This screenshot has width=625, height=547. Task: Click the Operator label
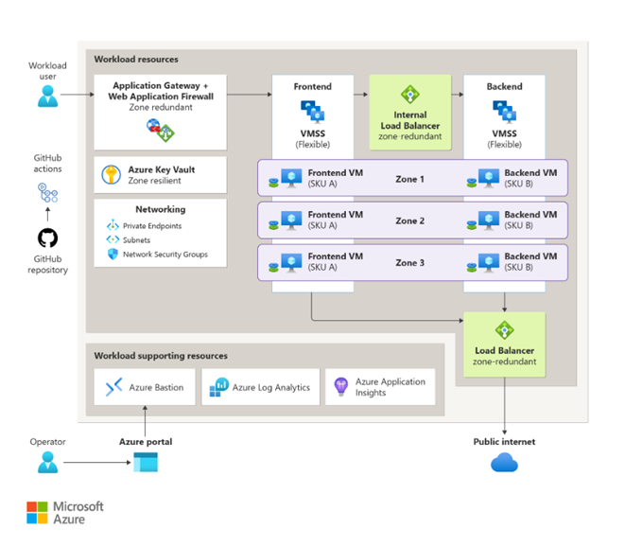pyautogui.click(x=47, y=442)
